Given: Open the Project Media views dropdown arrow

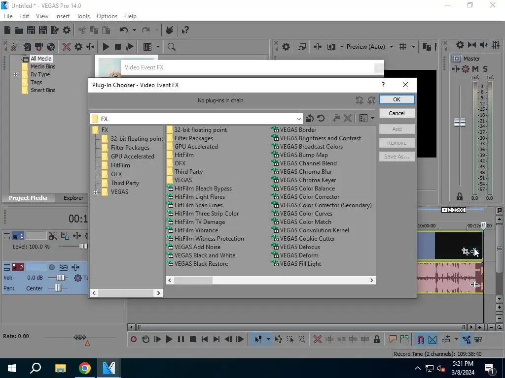Looking at the screenshot, I should (x=158, y=47).
